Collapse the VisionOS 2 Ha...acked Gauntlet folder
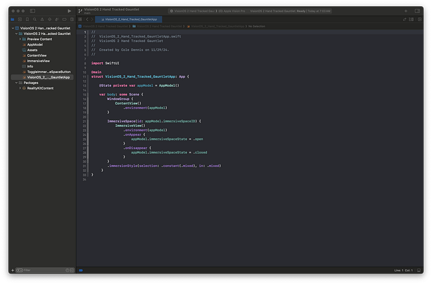 [x=16, y=34]
